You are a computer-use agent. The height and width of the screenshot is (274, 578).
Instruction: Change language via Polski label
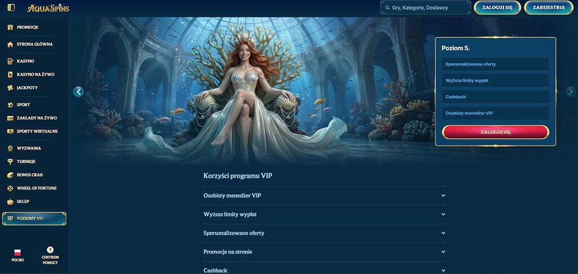tap(17, 260)
